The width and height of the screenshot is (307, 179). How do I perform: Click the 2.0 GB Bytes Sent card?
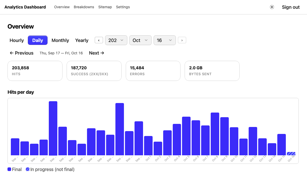[x=212, y=71]
